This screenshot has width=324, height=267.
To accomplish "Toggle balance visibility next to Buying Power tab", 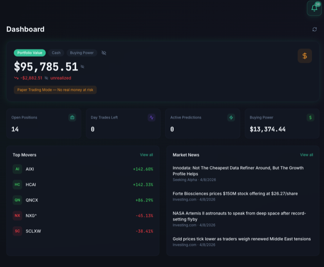I will (104, 53).
